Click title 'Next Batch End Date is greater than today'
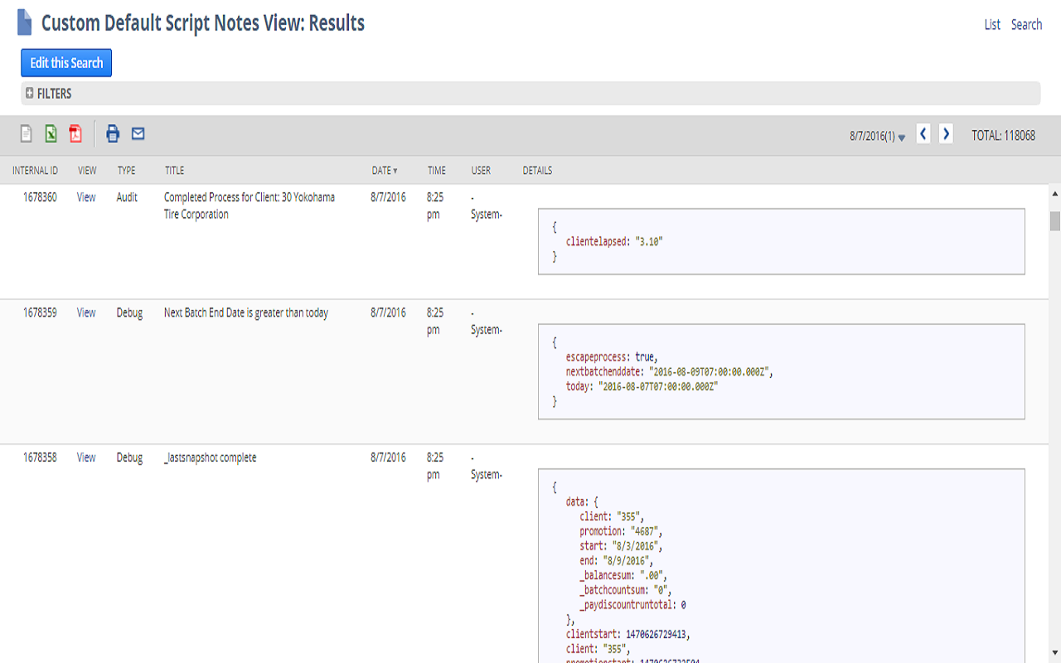1061x663 pixels. [246, 312]
